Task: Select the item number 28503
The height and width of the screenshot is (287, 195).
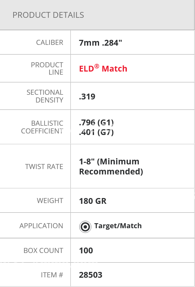Action: click(x=91, y=275)
